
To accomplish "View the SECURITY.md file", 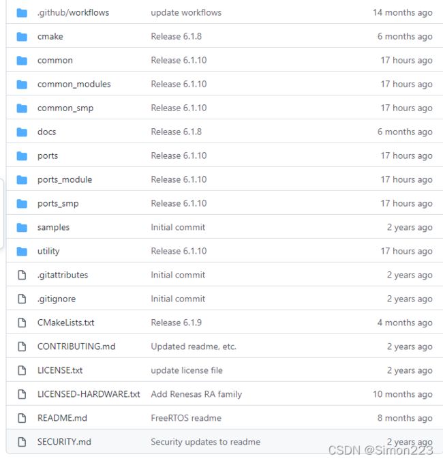I will [64, 442].
